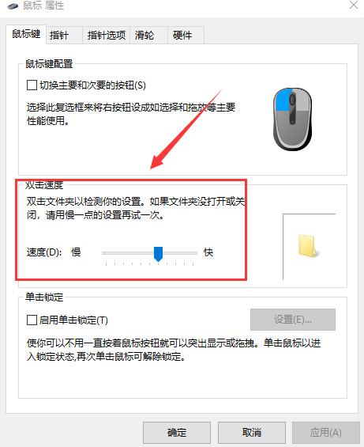Viewport: 364px width, 447px height.
Task: Open the 指针选项 tab
Action: 106,36
